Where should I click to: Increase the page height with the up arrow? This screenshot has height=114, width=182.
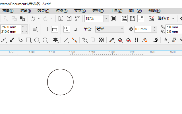tap(26, 32)
